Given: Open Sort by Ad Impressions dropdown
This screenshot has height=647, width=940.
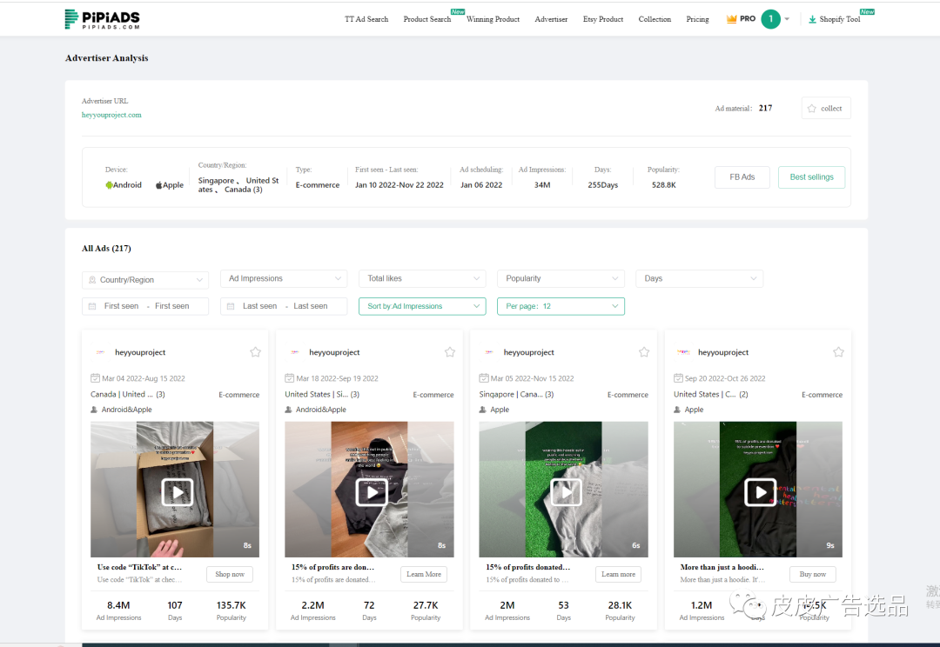Looking at the screenshot, I should point(422,306).
